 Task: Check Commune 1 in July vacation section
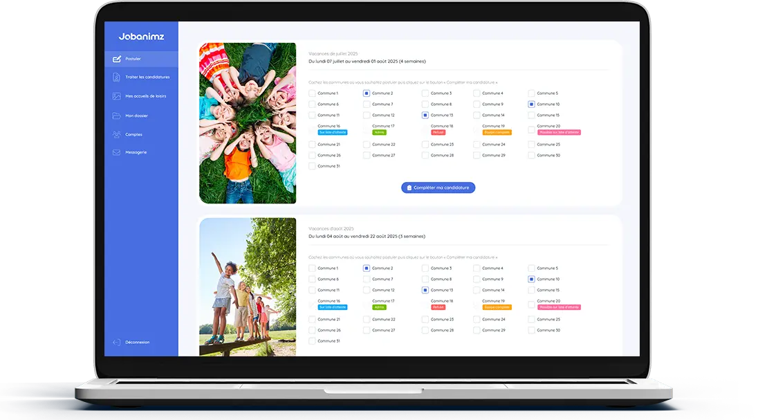click(312, 93)
